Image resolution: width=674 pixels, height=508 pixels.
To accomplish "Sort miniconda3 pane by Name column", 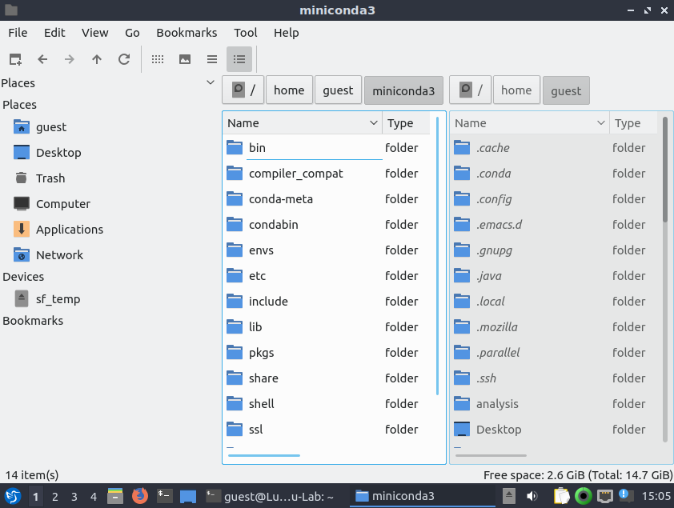I will pyautogui.click(x=303, y=123).
